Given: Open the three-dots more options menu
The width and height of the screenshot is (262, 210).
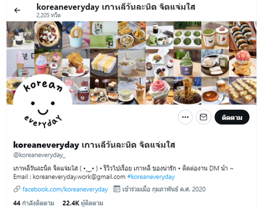Looking at the screenshot, I should coord(185,117).
